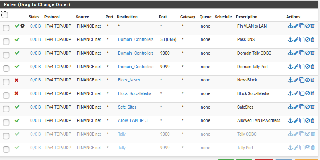
Task: Copy the Allowed LAN IP Address rule
Action: [x=302, y=120]
